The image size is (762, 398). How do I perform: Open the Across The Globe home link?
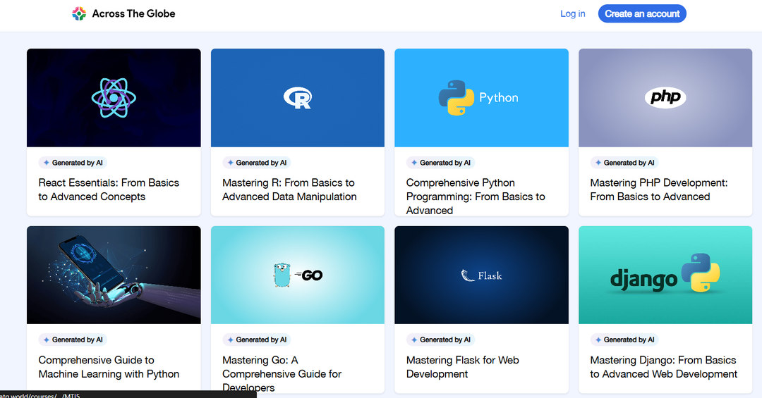[x=124, y=13]
